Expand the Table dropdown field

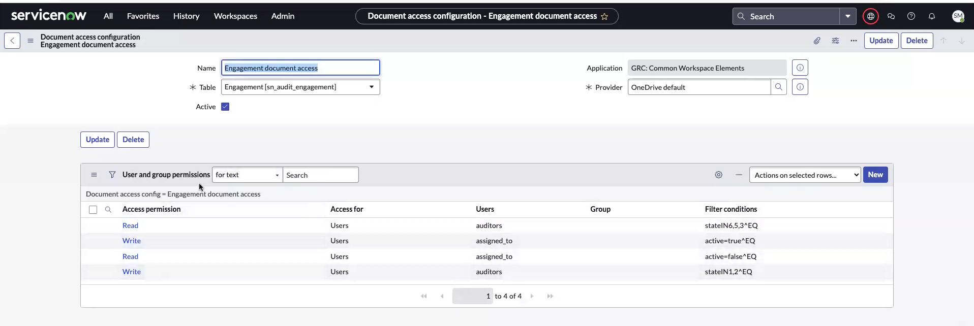coord(300,87)
